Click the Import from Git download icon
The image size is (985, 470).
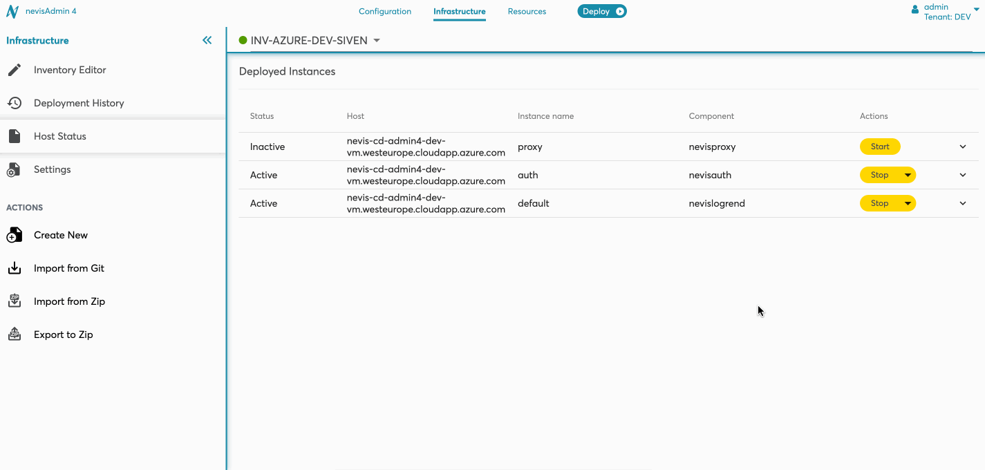(x=15, y=268)
